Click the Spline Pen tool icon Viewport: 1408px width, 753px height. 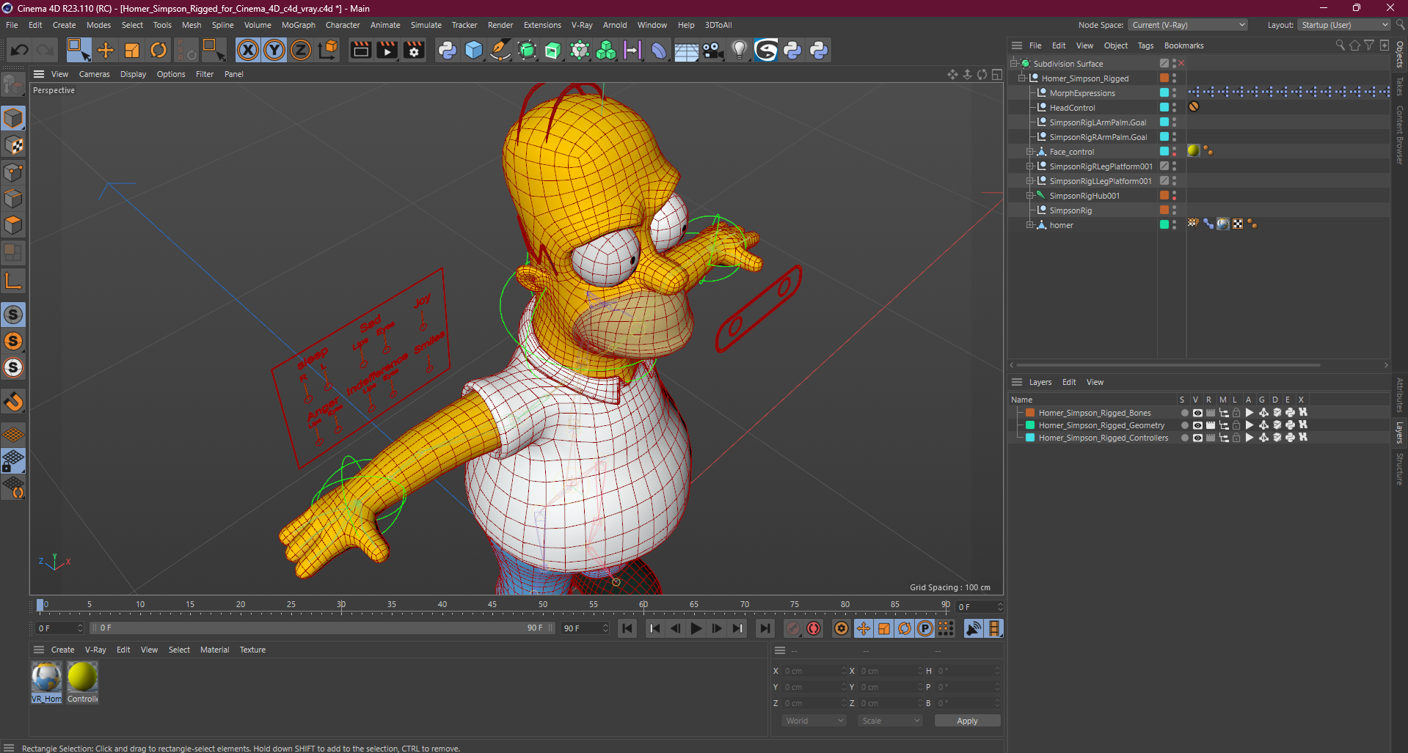pos(500,50)
